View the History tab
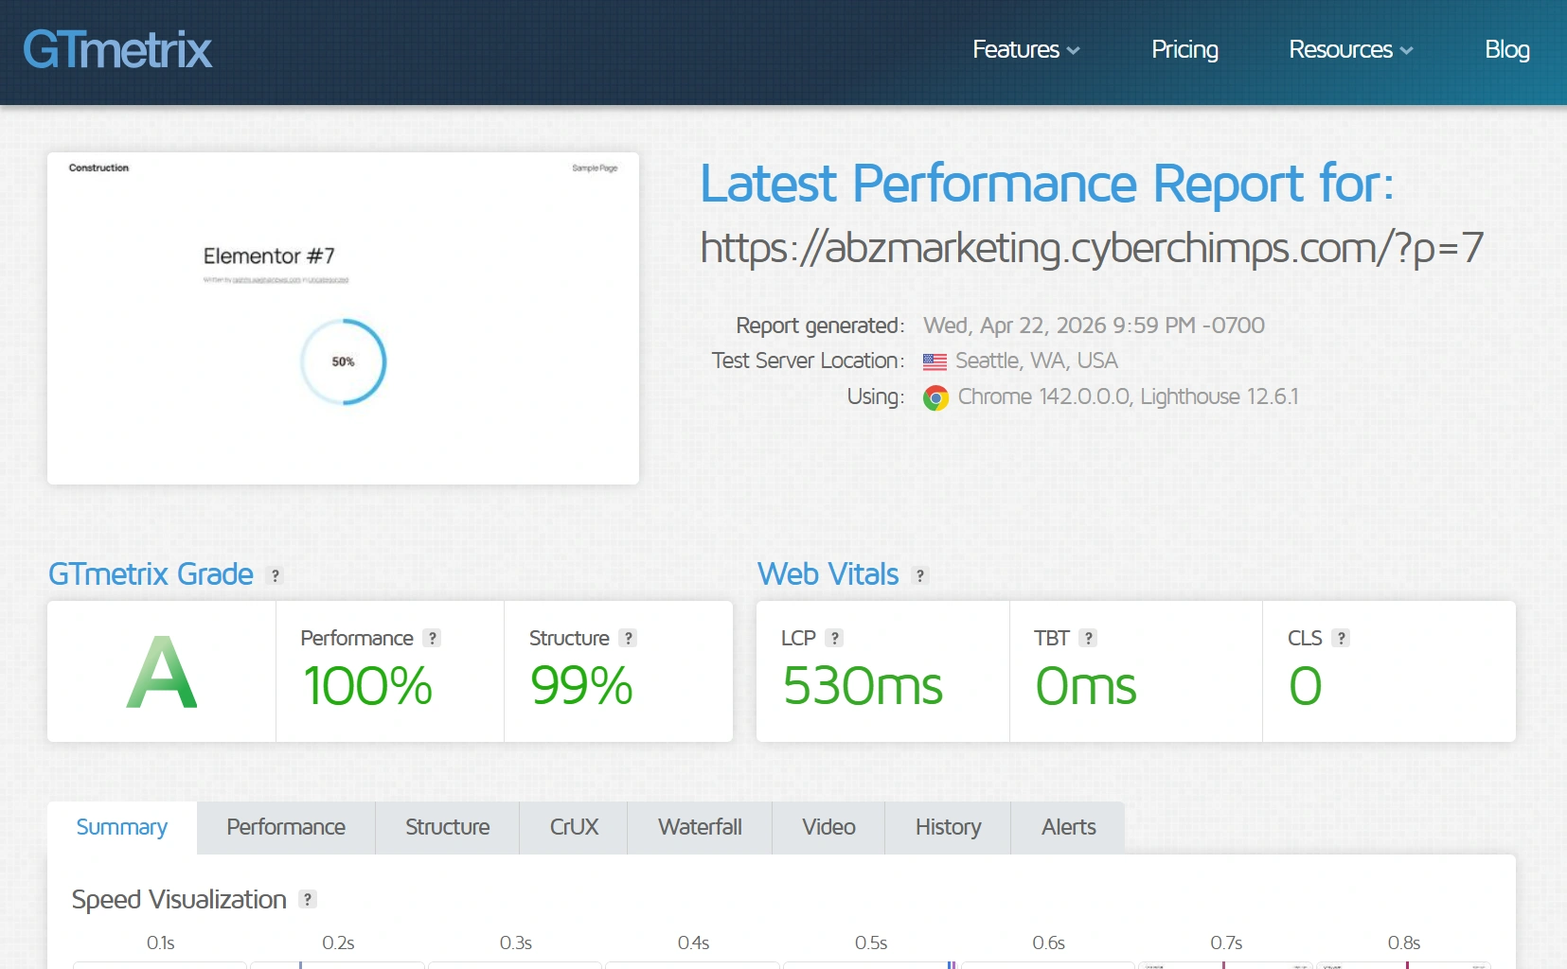 [x=948, y=828]
